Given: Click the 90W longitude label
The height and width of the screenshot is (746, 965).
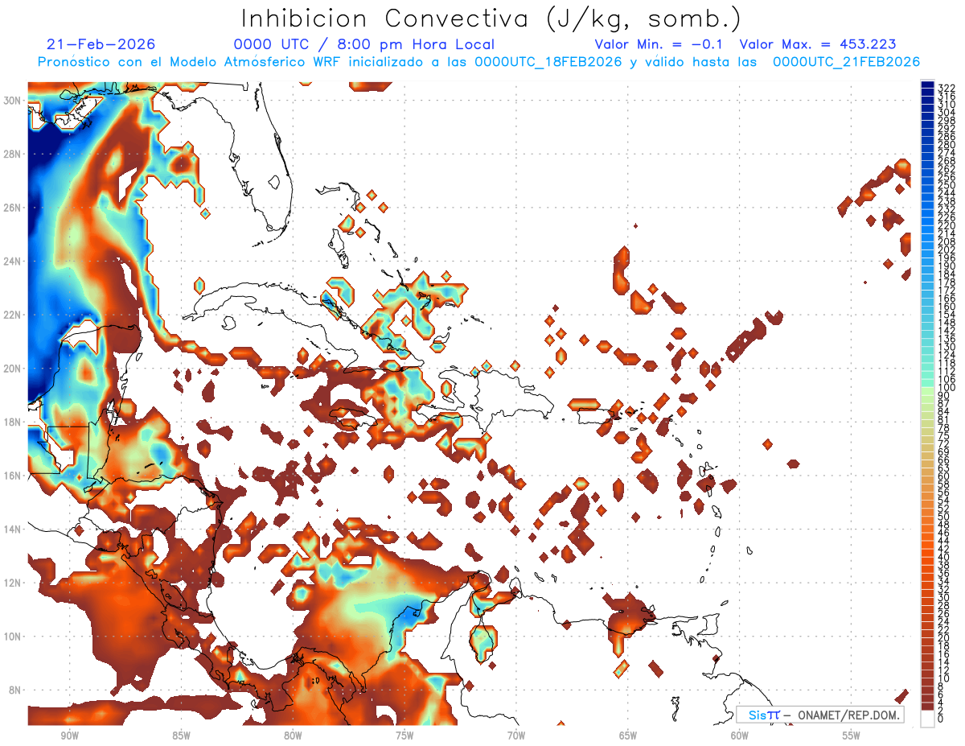Looking at the screenshot, I should click(x=69, y=736).
